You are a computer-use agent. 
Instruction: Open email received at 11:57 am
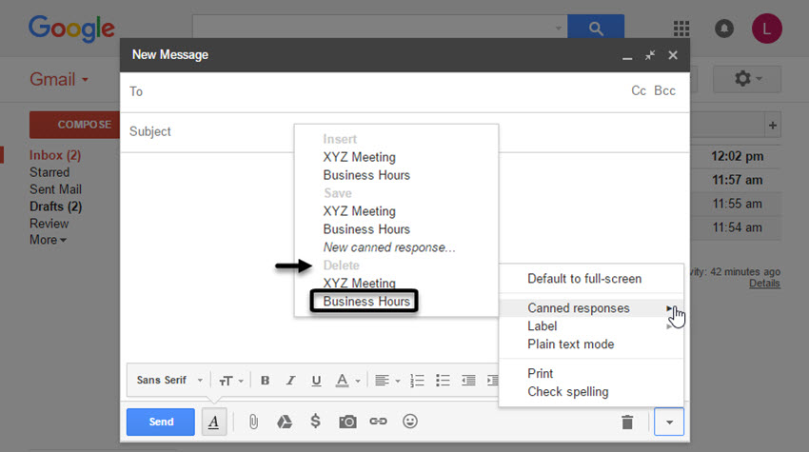pos(737,180)
